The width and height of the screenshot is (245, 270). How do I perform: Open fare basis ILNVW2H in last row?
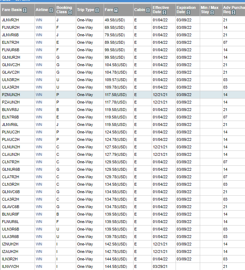[11, 266]
